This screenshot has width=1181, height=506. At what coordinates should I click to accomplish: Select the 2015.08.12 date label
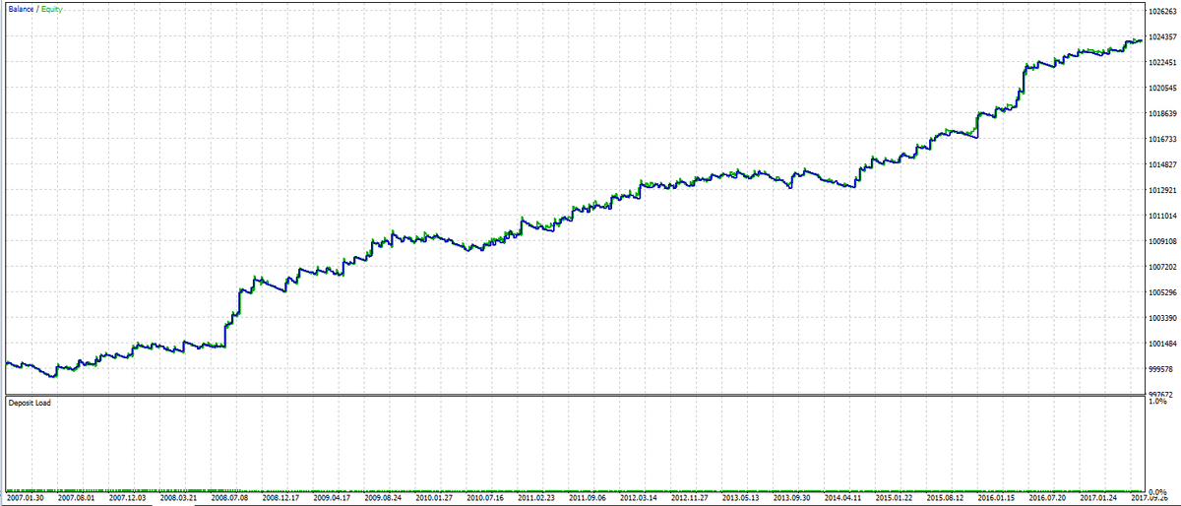[946, 499]
